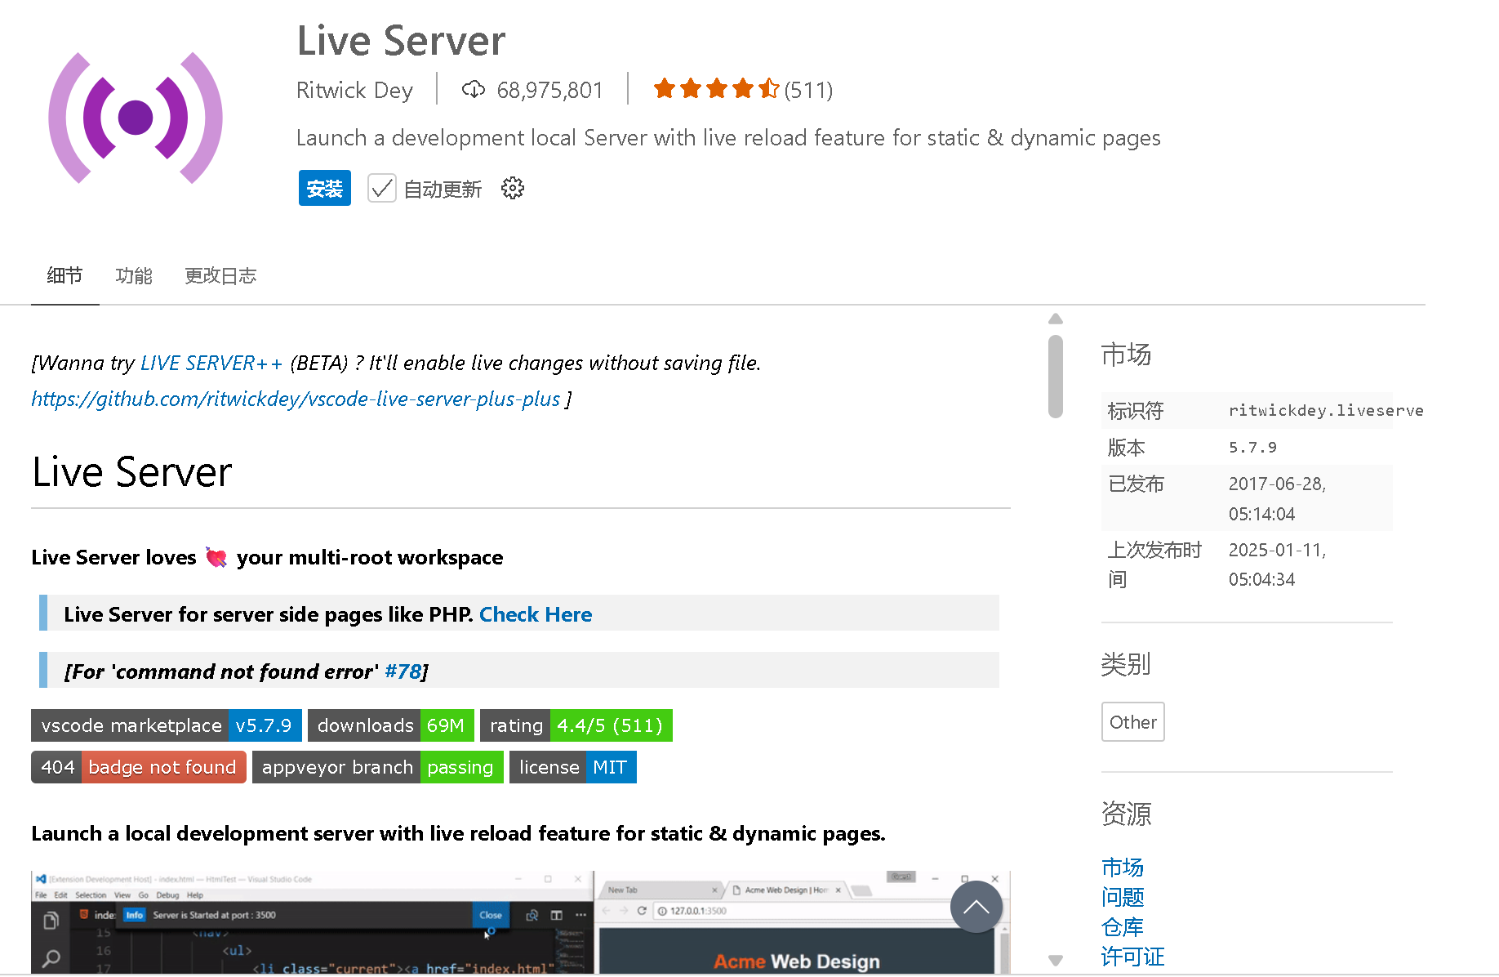Click the identifier ritwickdey.liveserver value
Screen dimensions: 1499x977
point(1326,410)
